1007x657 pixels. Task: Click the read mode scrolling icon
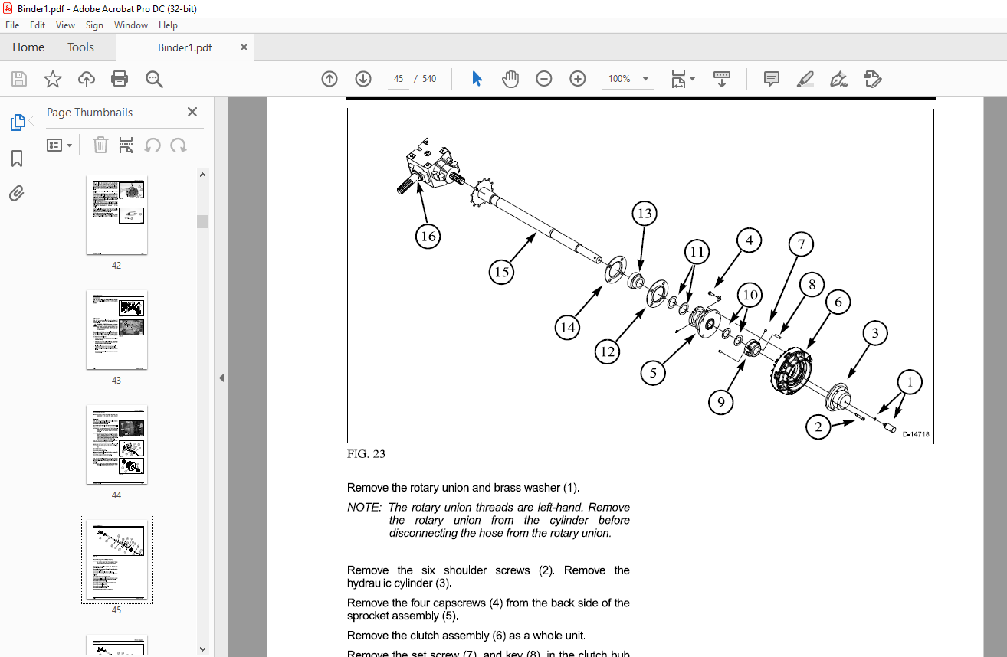[722, 79]
